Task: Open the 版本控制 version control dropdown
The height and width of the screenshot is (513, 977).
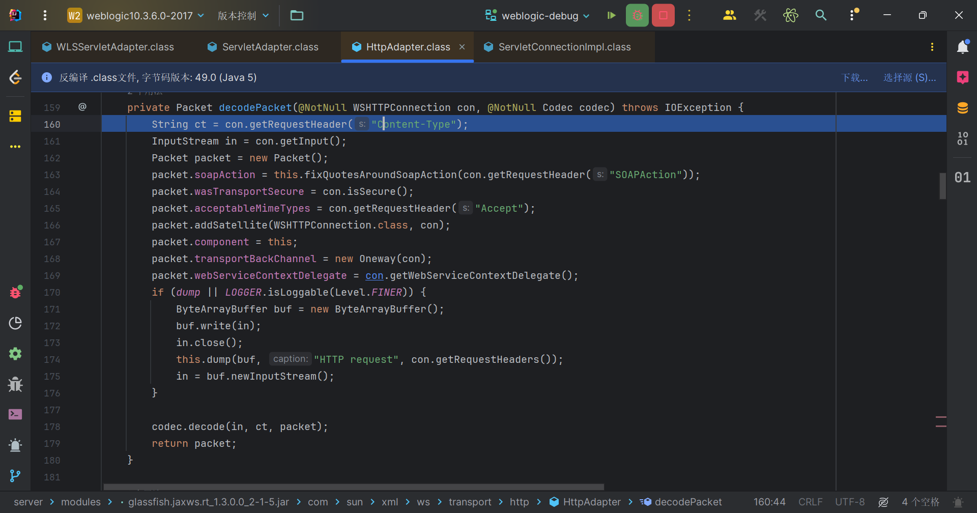Action: (x=243, y=15)
